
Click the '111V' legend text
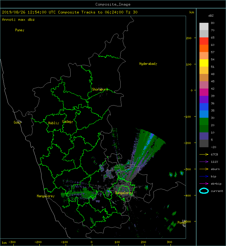(x=214, y=162)
